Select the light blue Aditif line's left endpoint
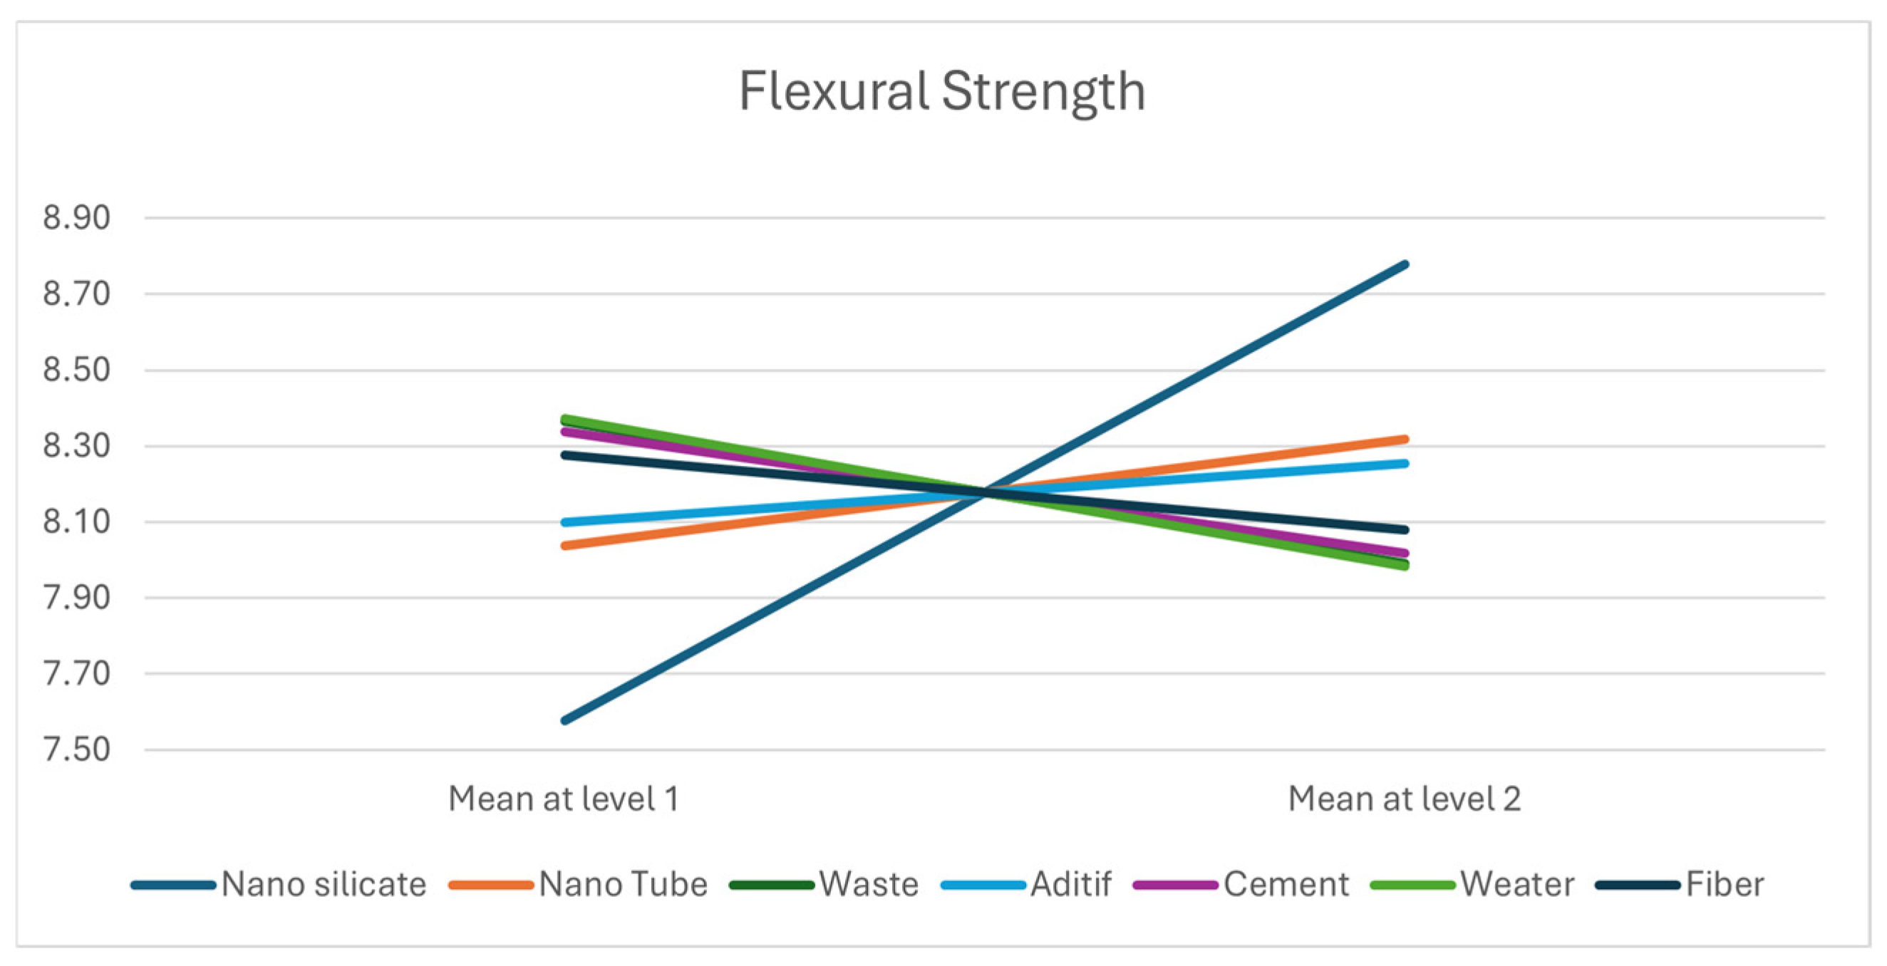 click(x=566, y=522)
